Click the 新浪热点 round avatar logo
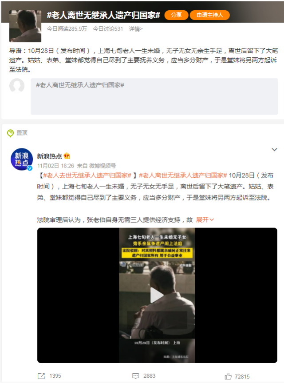Viewport: 284px width, 383px height. pyautogui.click(x=22, y=159)
